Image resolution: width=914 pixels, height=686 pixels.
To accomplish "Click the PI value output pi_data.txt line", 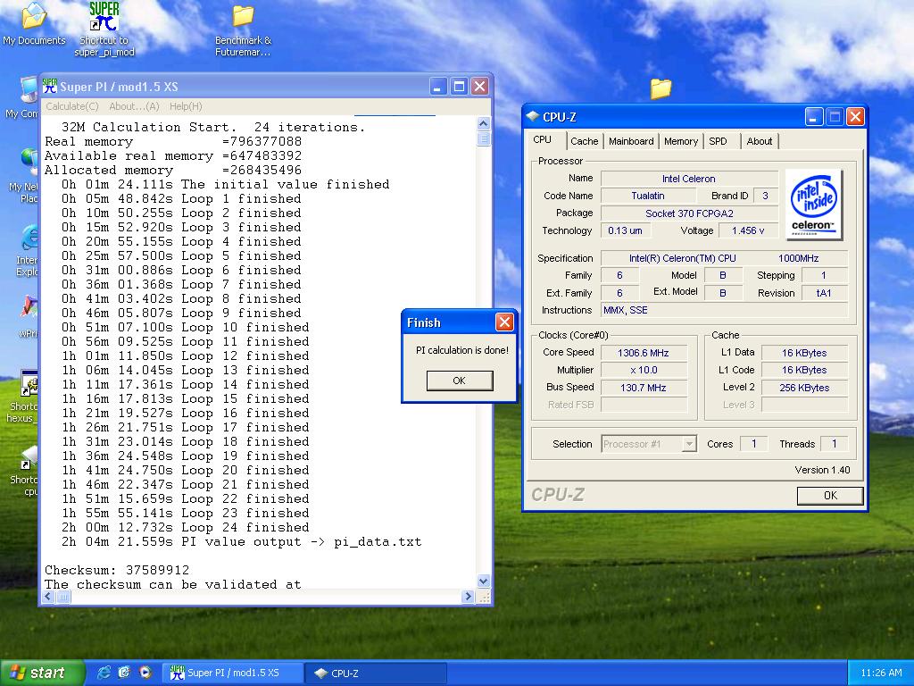I will point(241,541).
